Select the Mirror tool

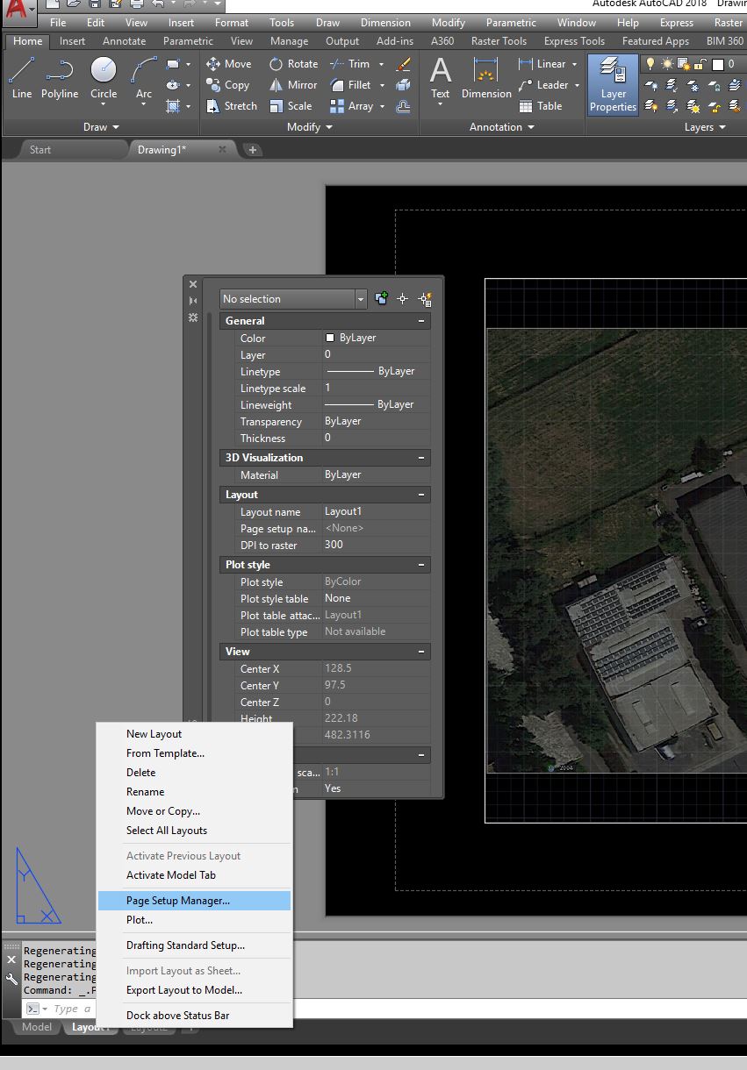click(292, 84)
